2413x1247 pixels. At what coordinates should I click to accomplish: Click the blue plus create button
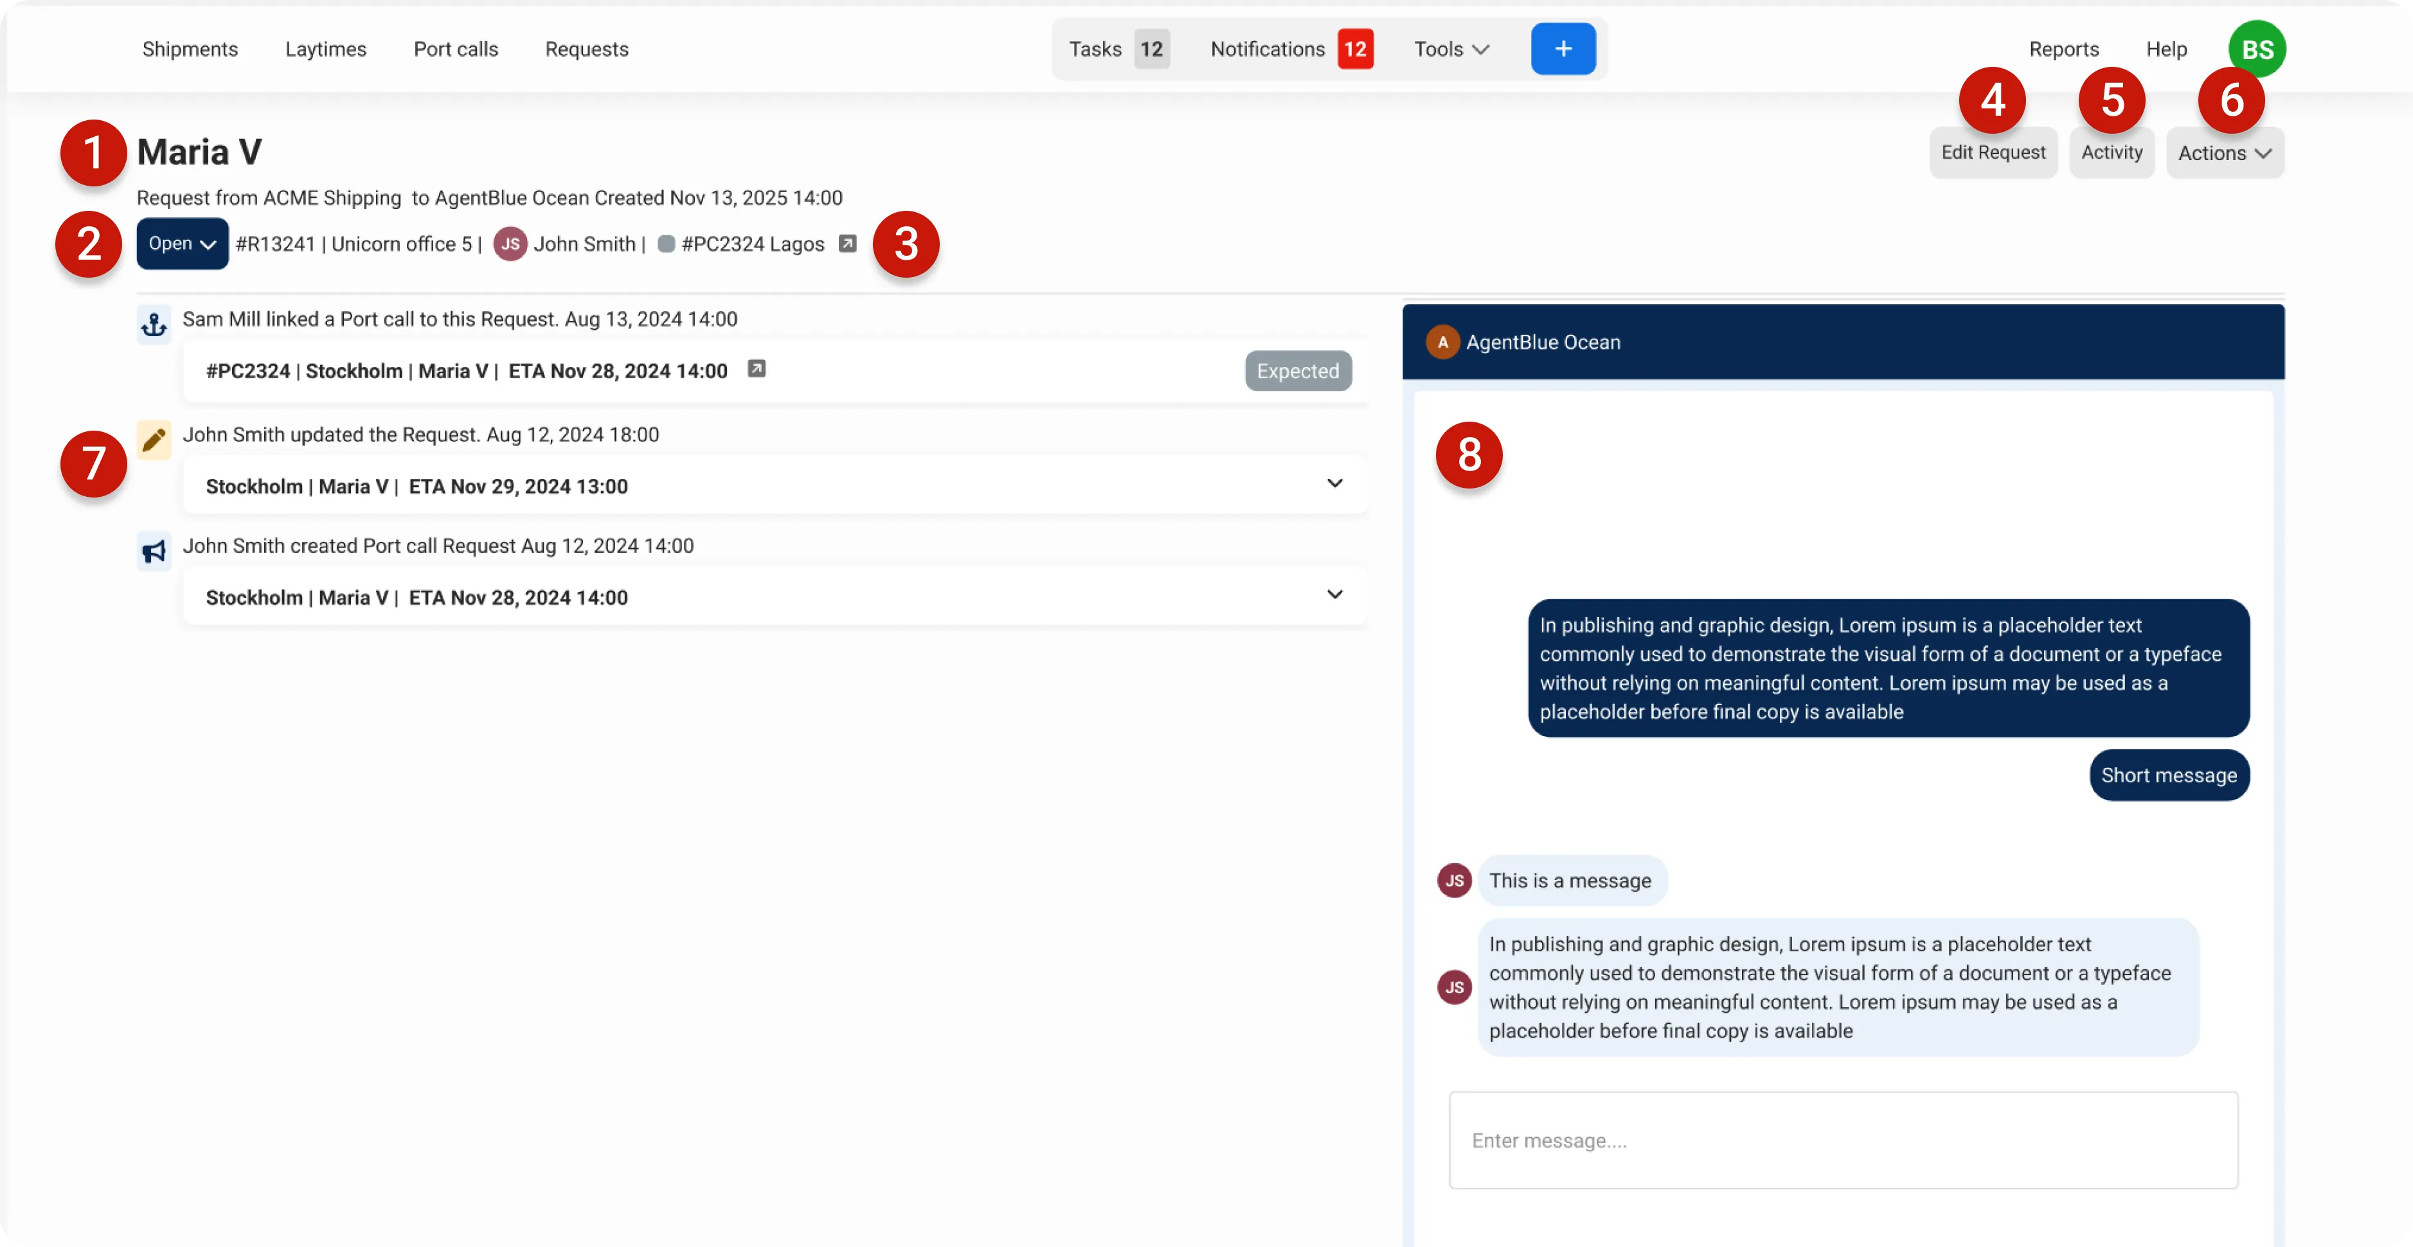coord(1563,49)
